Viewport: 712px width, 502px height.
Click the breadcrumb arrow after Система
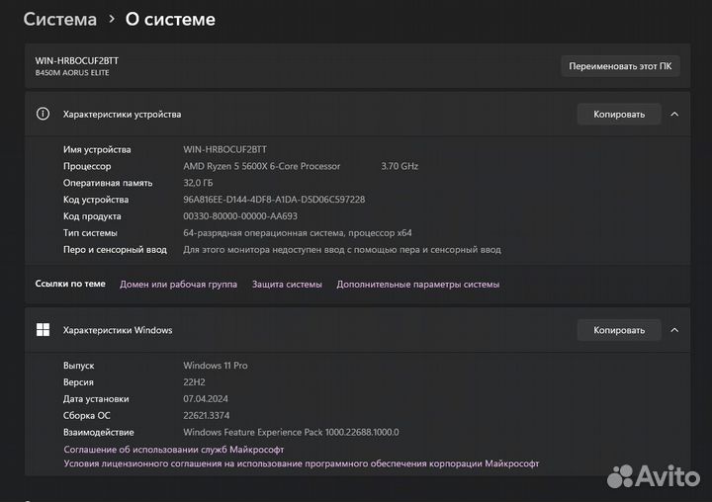click(x=111, y=20)
